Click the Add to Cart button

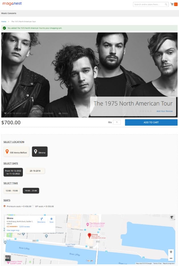pos(151,122)
